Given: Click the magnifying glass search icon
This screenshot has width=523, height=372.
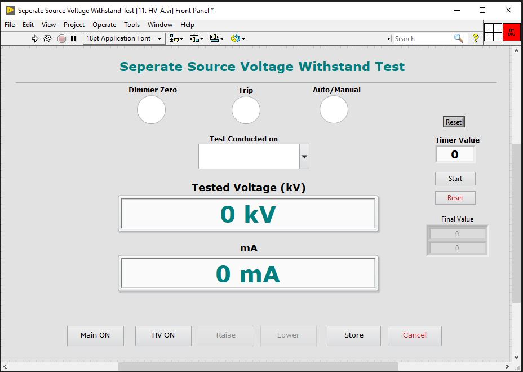Looking at the screenshot, I should click(x=459, y=39).
